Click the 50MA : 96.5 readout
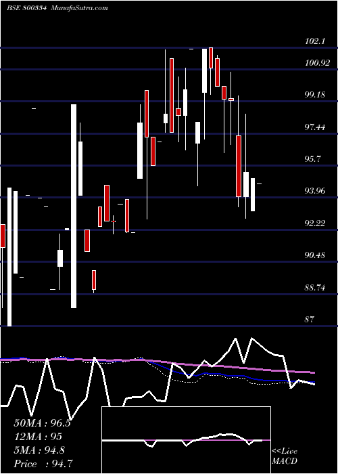Viewport: 338px width, 474px height. click(x=42, y=423)
